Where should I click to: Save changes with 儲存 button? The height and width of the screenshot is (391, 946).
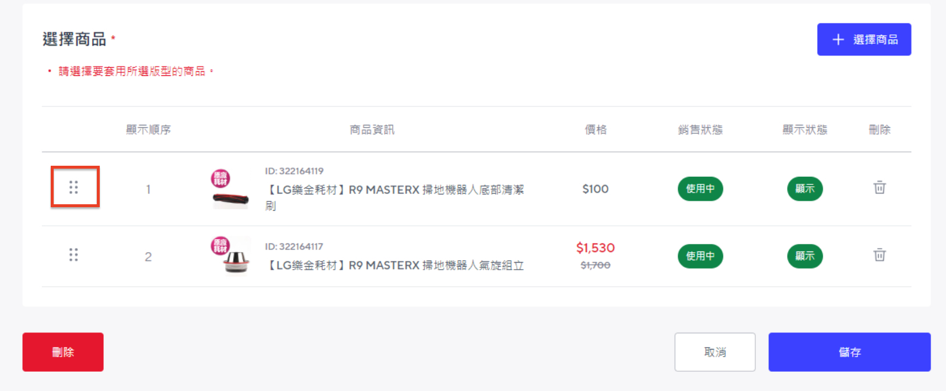tap(849, 352)
